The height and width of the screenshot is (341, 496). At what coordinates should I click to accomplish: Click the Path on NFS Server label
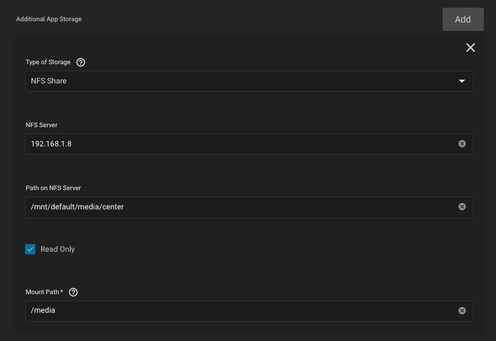[x=53, y=188]
